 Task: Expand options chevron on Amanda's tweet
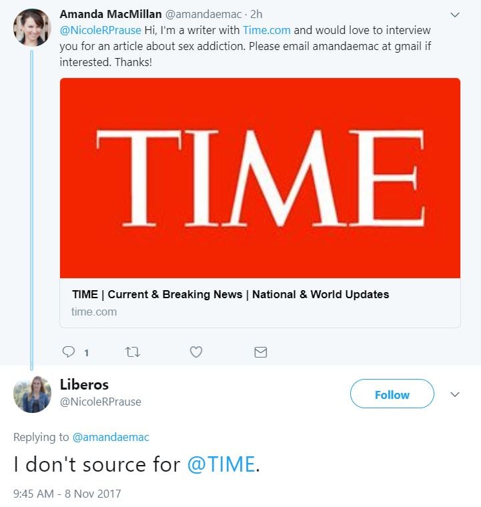pyautogui.click(x=455, y=15)
